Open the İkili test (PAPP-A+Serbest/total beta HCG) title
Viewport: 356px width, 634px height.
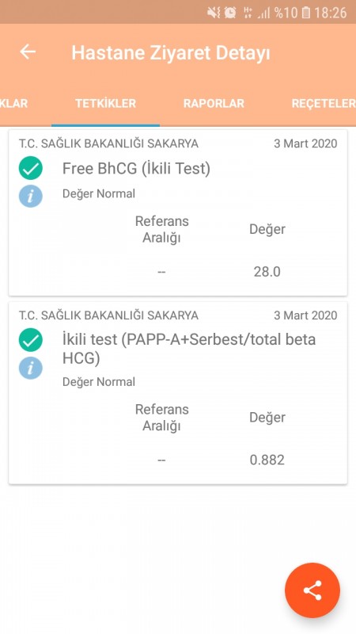189,349
